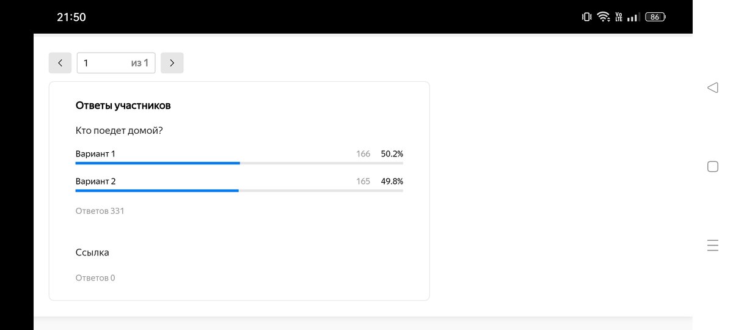Image resolution: width=733 pixels, height=330 pixels.
Task: Tap the clock showing 21:50
Action: coord(71,17)
